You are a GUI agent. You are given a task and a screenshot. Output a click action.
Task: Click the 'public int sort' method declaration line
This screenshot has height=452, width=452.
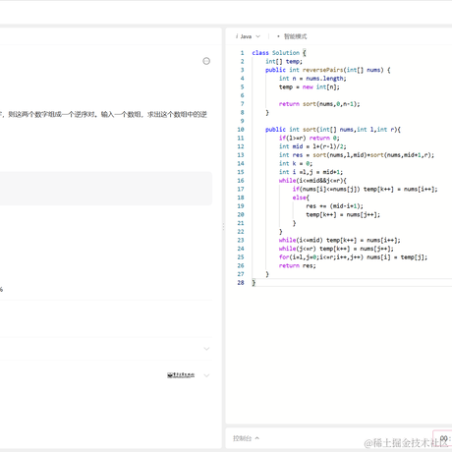pos(333,130)
